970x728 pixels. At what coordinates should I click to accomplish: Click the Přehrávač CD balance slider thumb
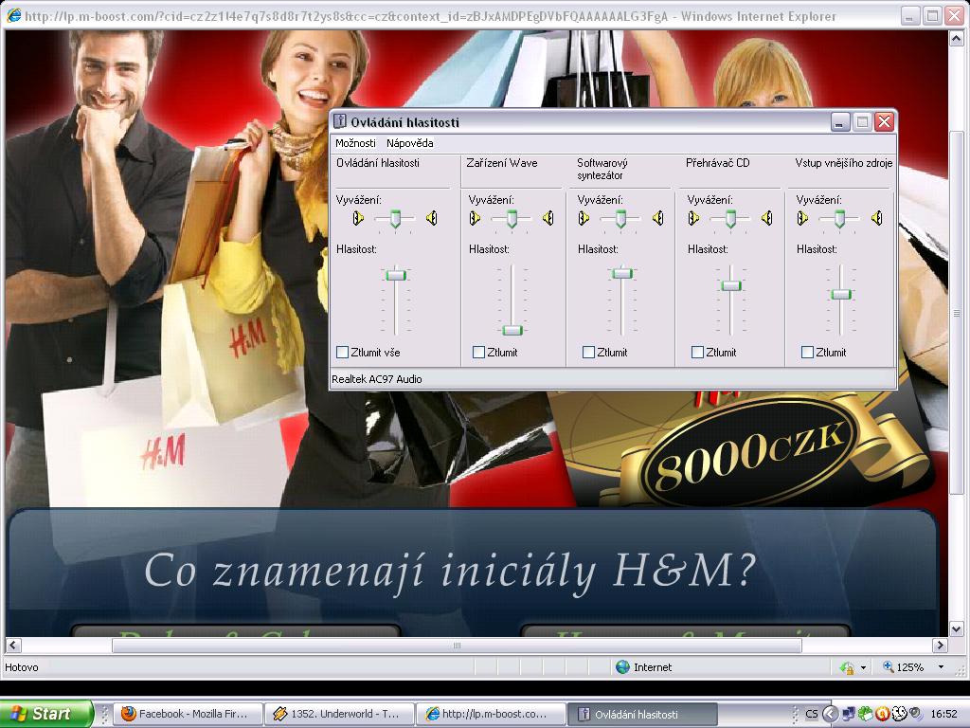pos(730,219)
